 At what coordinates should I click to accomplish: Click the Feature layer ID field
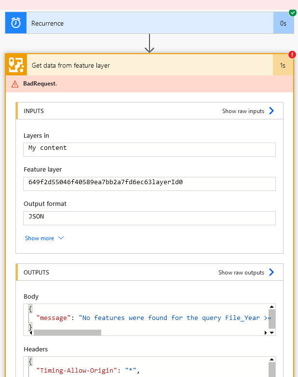149,184
